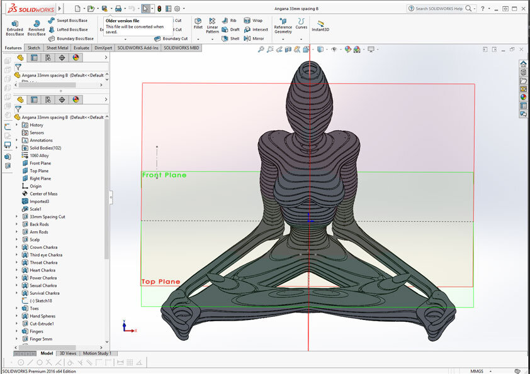
Task: Select Lofted Boss/Base tool
Action: pos(67,30)
